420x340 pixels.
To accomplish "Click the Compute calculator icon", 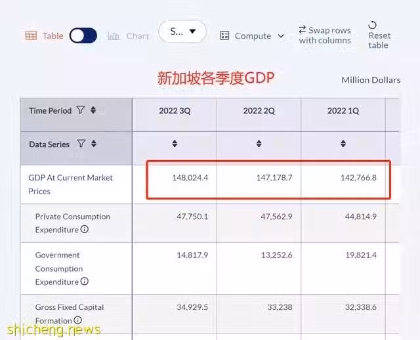I will pyautogui.click(x=224, y=35).
